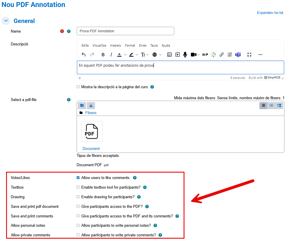Record video with the camera icon

193,55
